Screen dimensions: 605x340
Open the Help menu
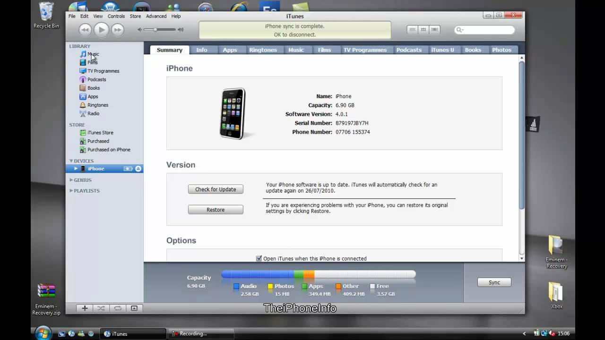(176, 16)
